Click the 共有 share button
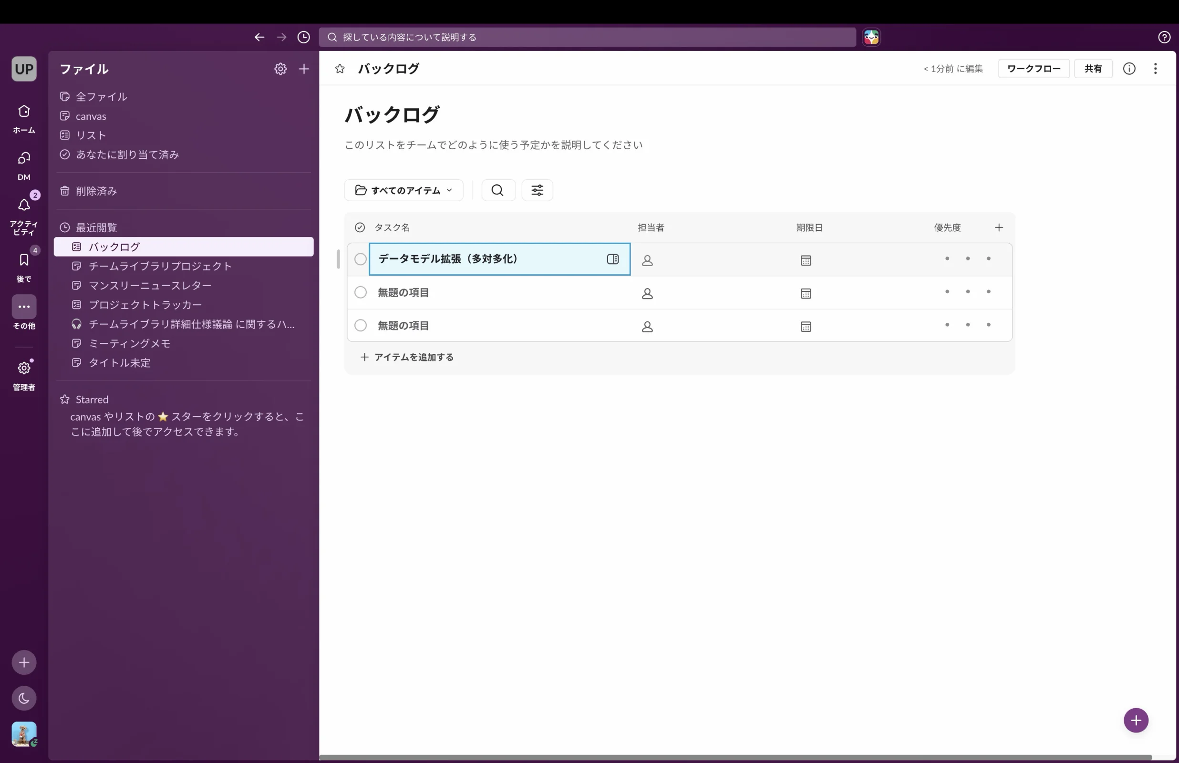The image size is (1179, 763). click(1093, 69)
